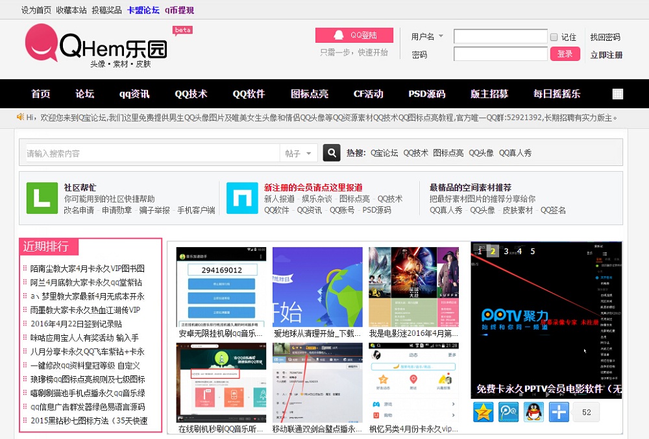Image resolution: width=649 pixels, height=439 pixels.
Task: Click the pink 登录 button
Action: [x=565, y=54]
